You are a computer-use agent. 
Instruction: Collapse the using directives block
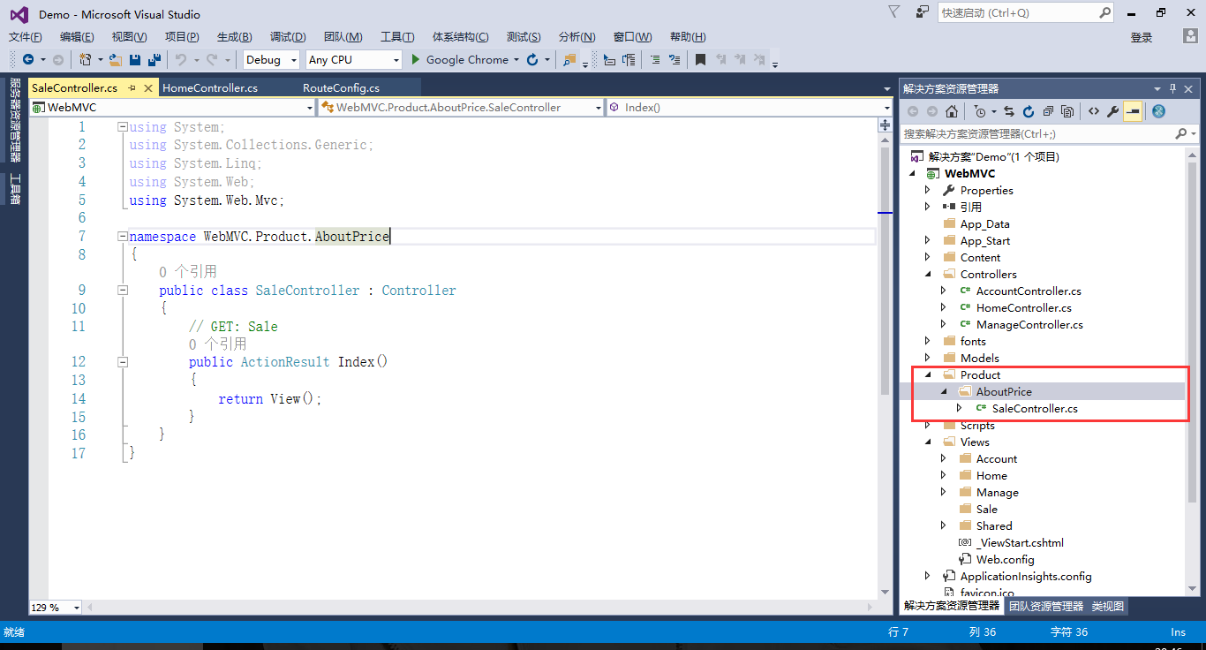tap(122, 126)
